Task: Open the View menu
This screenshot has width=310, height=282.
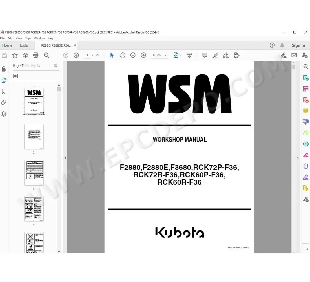Action: [19, 38]
